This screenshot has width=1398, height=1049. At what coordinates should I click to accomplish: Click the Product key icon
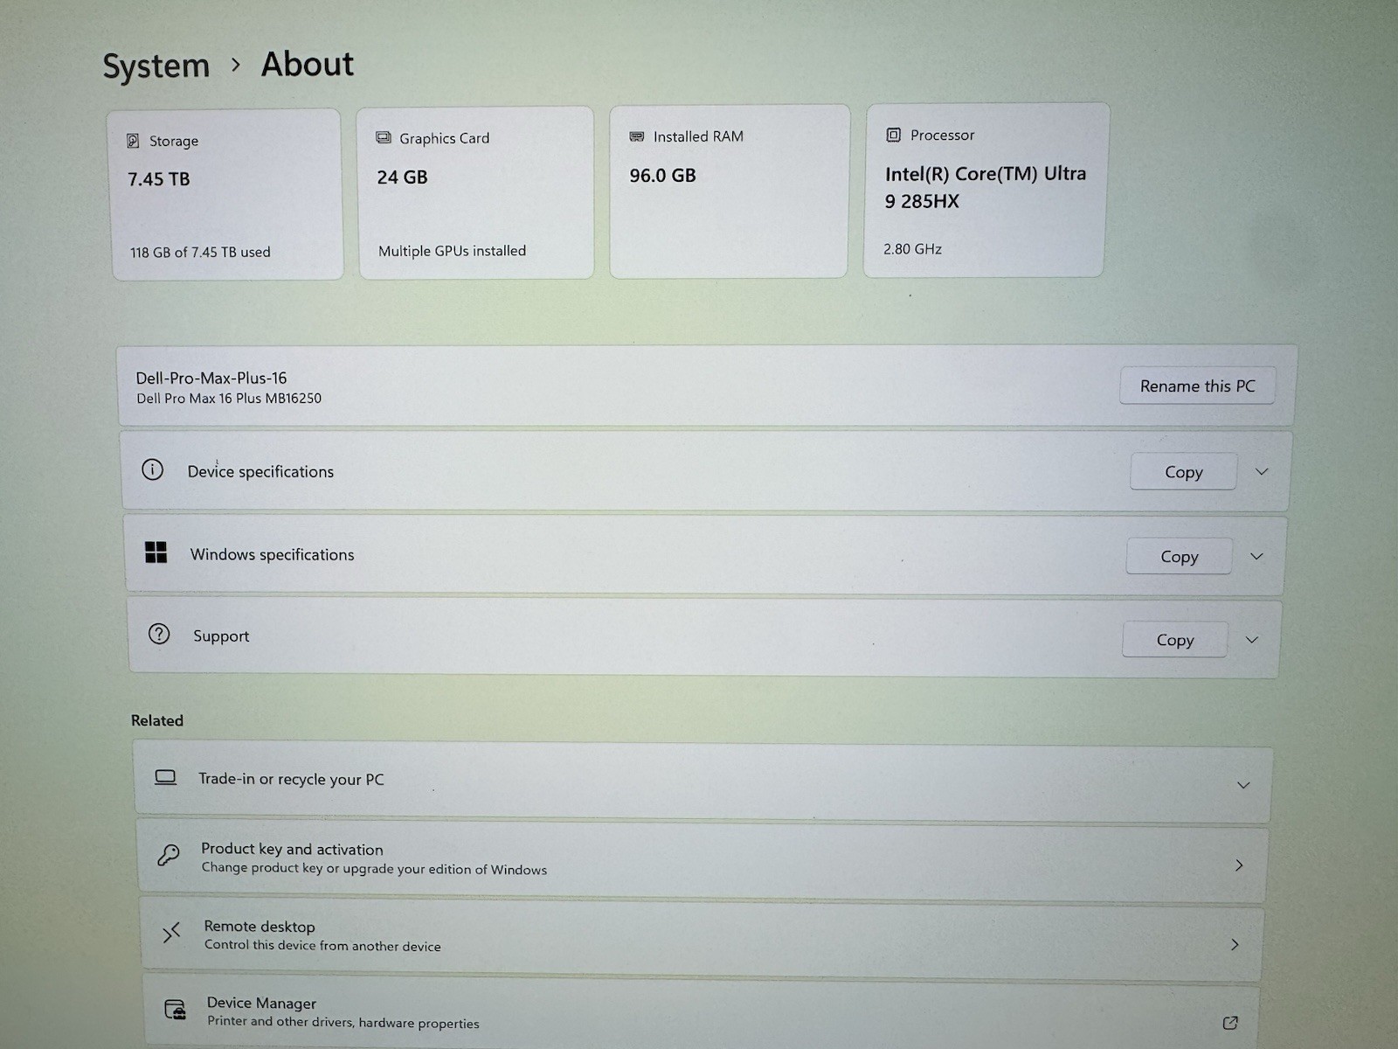pyautogui.click(x=169, y=854)
